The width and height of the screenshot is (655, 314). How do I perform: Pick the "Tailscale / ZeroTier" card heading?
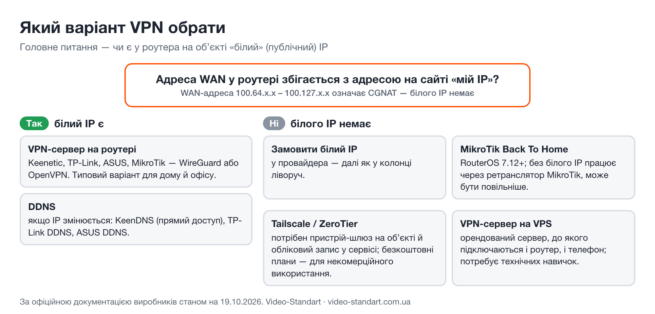(314, 224)
